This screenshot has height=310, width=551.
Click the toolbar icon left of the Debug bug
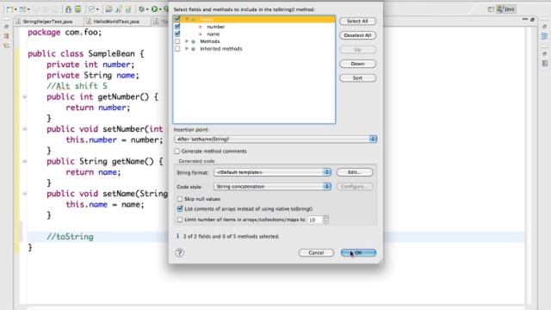128,9
